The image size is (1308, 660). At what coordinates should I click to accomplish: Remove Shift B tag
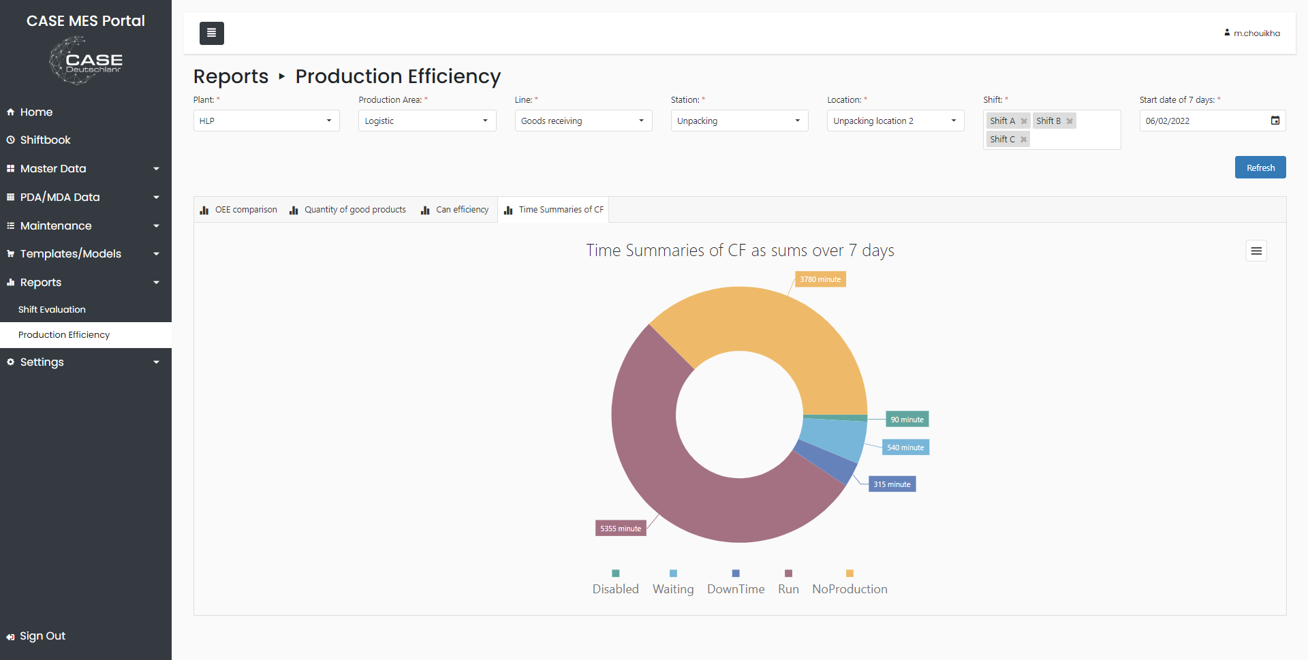tap(1070, 121)
